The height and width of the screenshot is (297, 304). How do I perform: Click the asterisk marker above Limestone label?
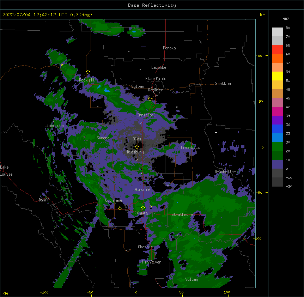[x=54, y=122]
